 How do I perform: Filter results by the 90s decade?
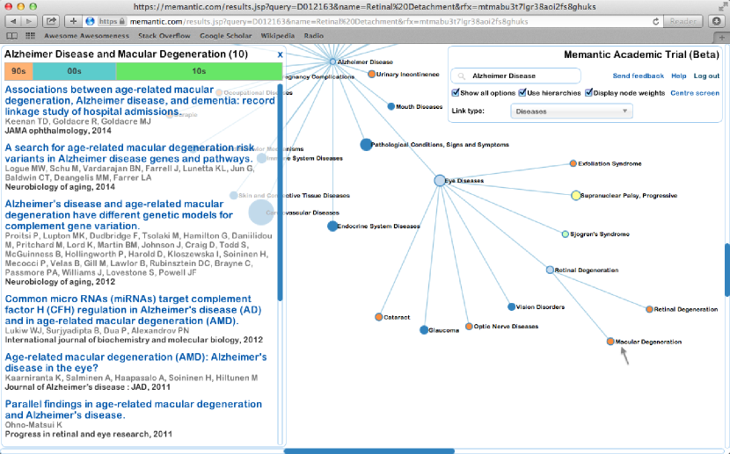coord(18,71)
